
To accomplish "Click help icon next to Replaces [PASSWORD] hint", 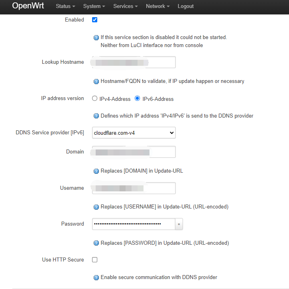I will click(96, 243).
